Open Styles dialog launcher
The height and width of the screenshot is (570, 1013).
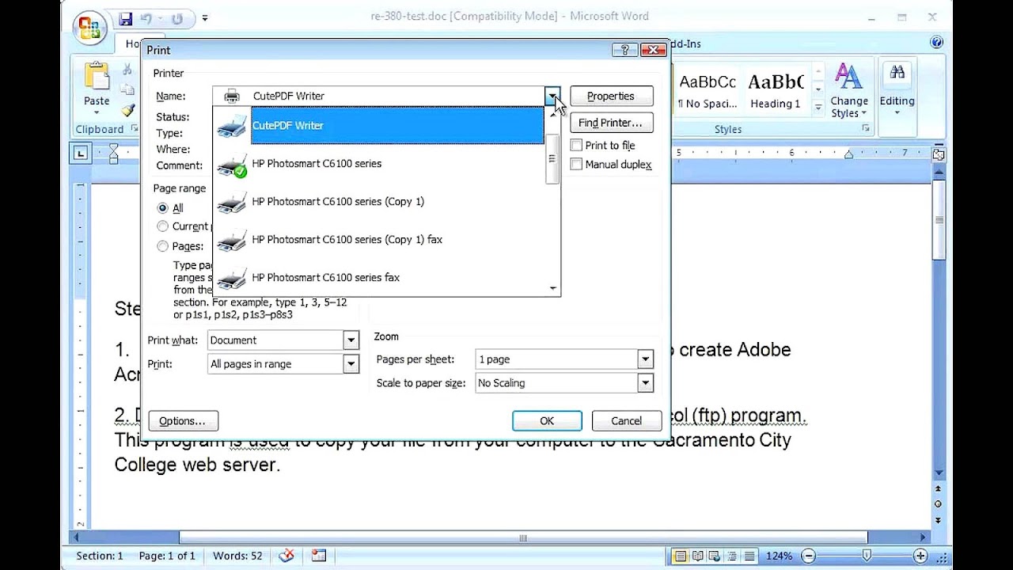pos(864,129)
